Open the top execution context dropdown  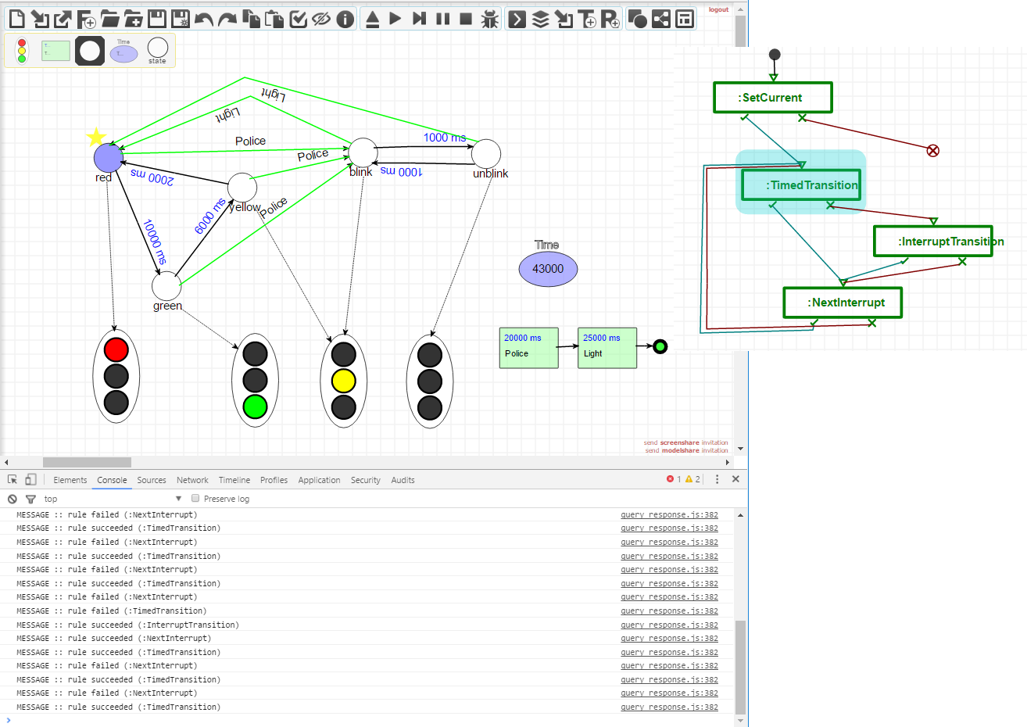click(x=113, y=499)
